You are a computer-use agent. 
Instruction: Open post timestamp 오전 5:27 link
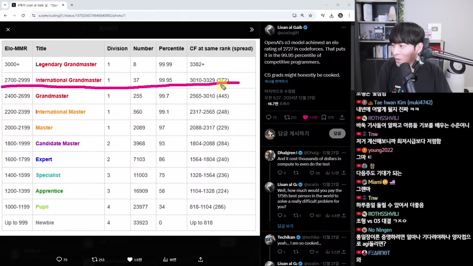point(290,97)
